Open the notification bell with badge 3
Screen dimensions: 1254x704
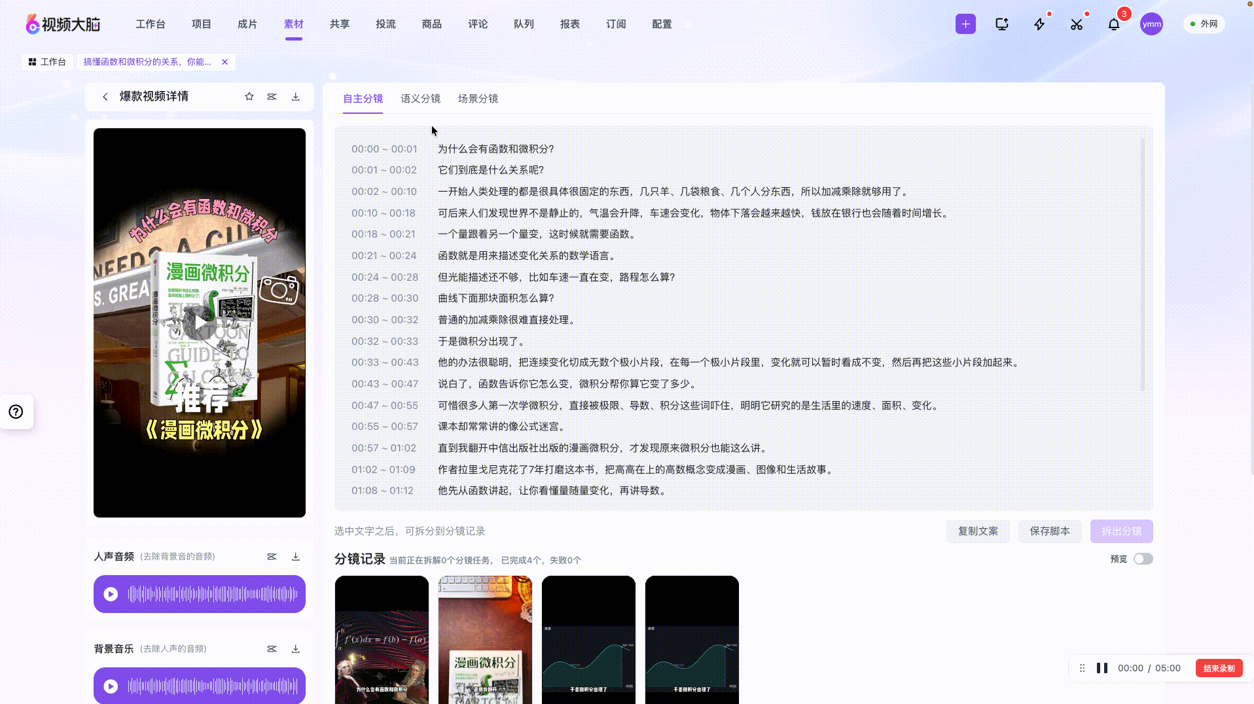[x=1114, y=24]
